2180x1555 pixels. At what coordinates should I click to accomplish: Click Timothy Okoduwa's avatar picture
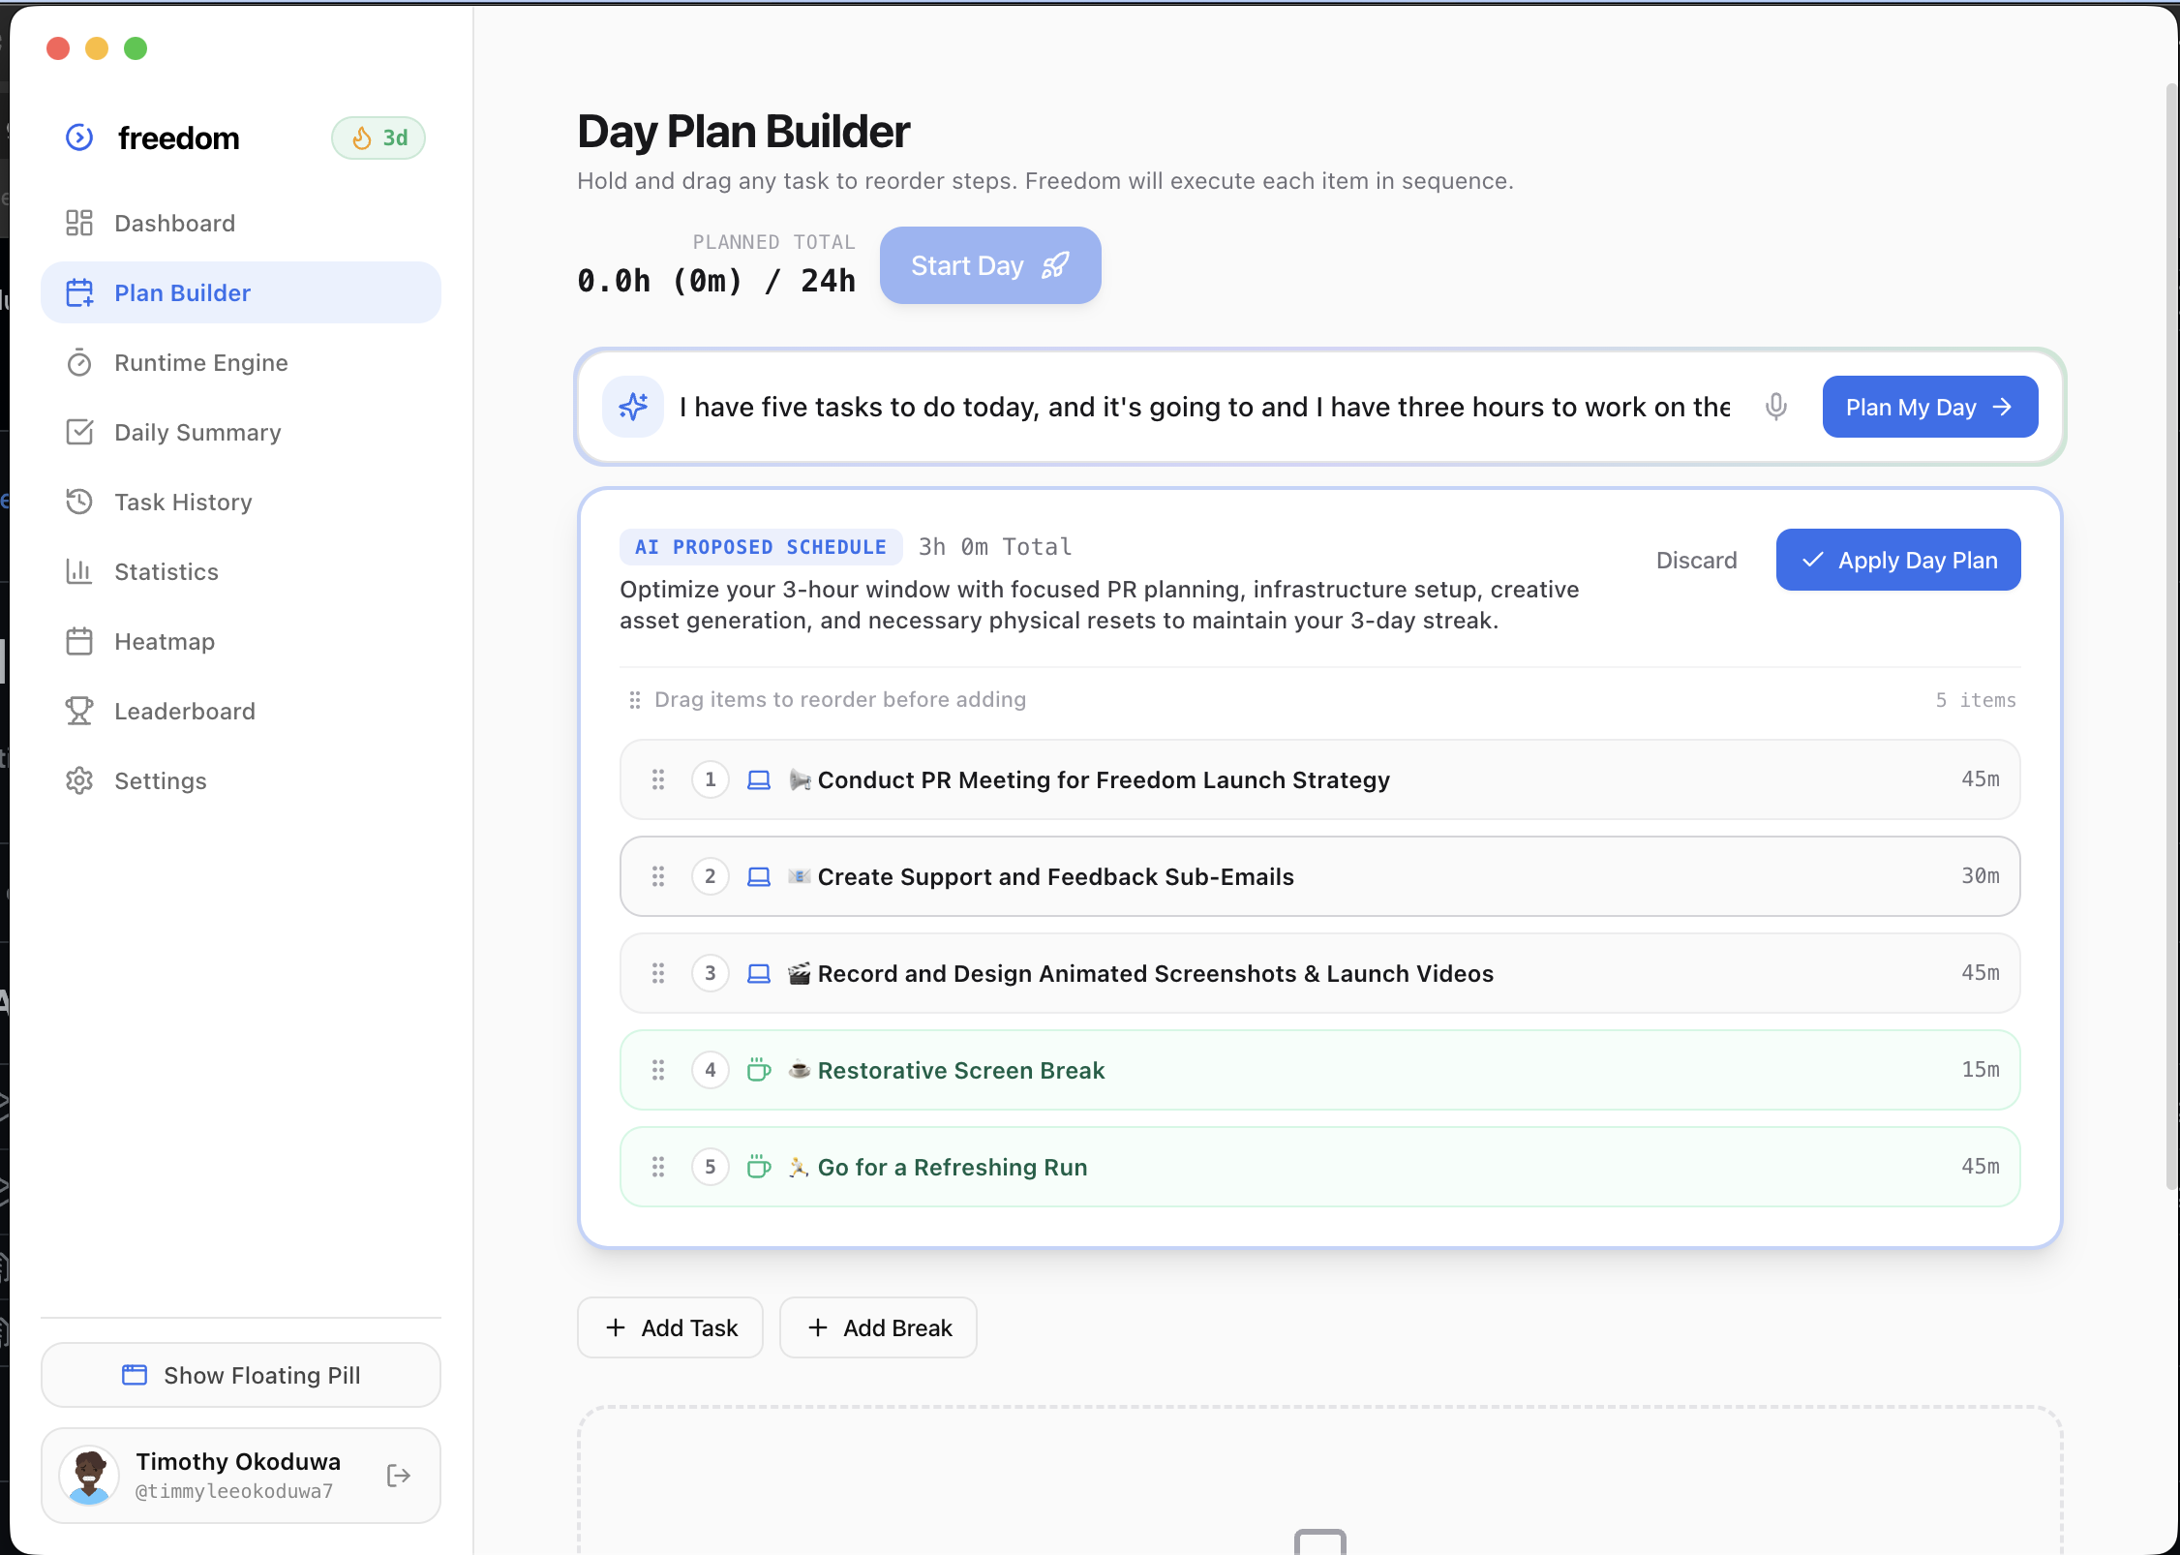click(89, 1476)
